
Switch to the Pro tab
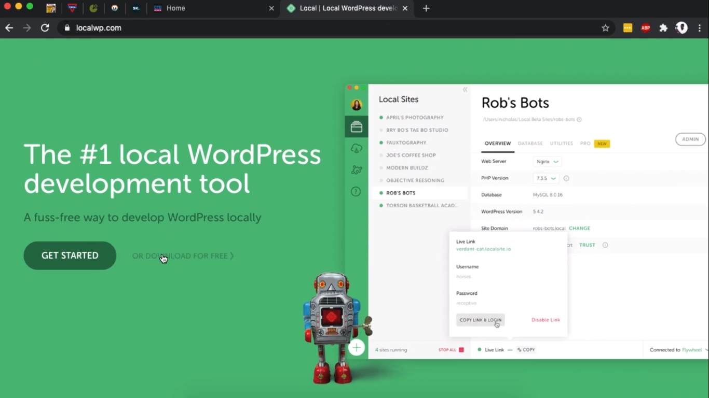tap(585, 144)
